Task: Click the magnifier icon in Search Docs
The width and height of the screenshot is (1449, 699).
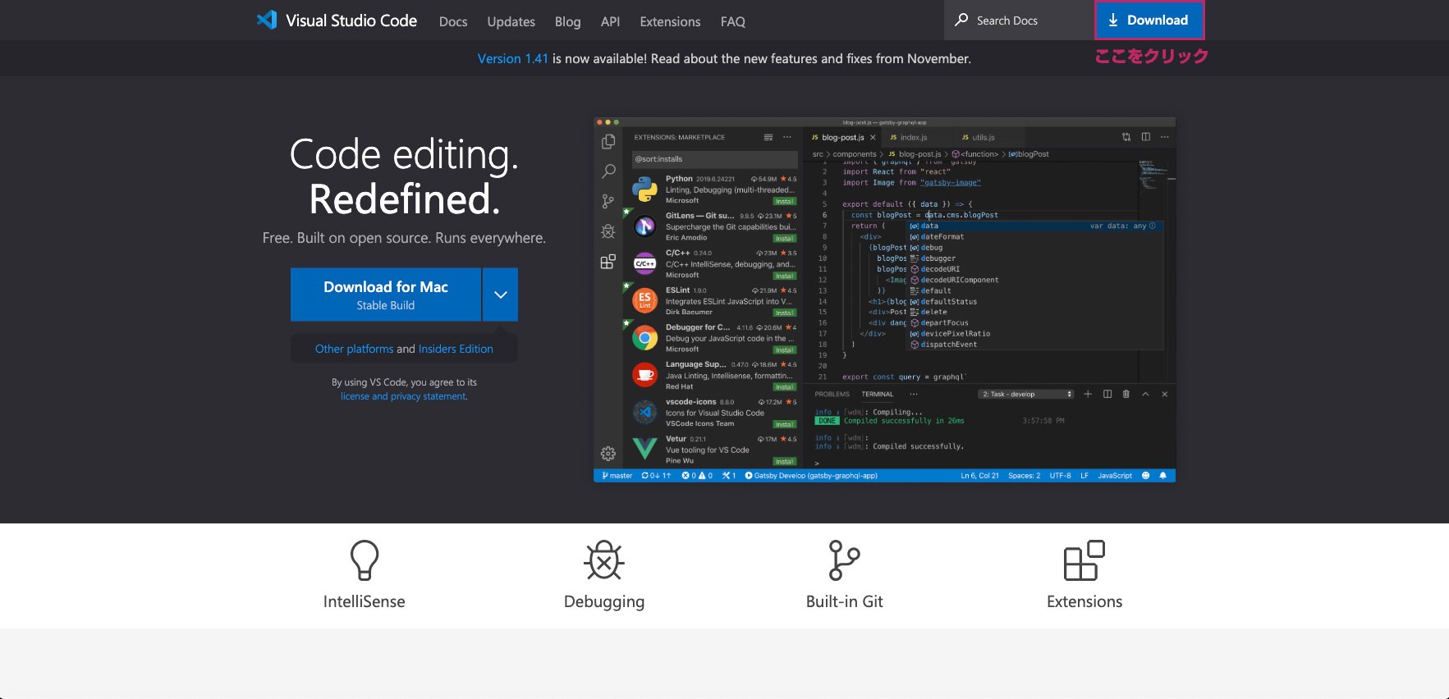Action: [x=961, y=20]
